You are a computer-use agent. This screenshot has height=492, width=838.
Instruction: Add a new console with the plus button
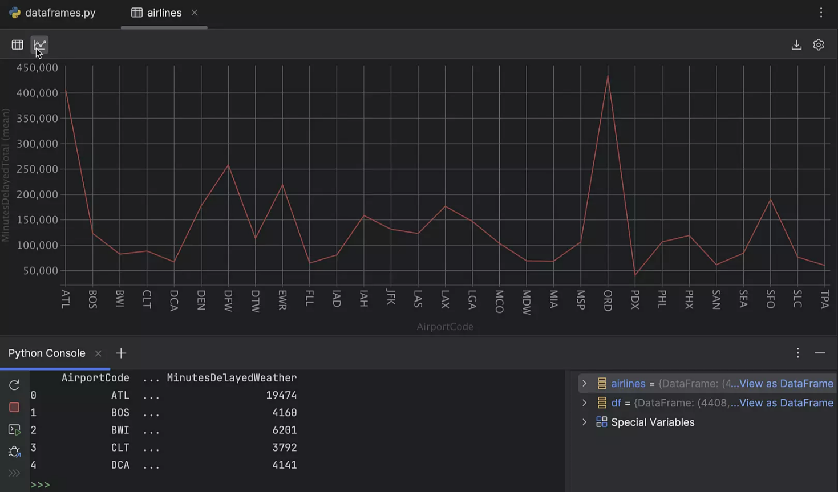pos(120,353)
